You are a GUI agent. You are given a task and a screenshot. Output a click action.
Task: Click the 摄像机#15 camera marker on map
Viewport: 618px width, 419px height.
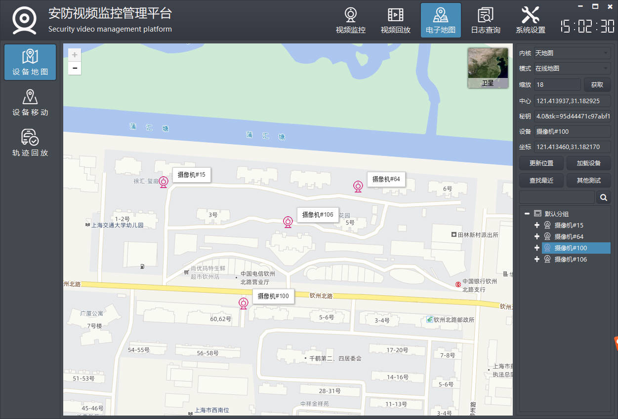click(164, 182)
